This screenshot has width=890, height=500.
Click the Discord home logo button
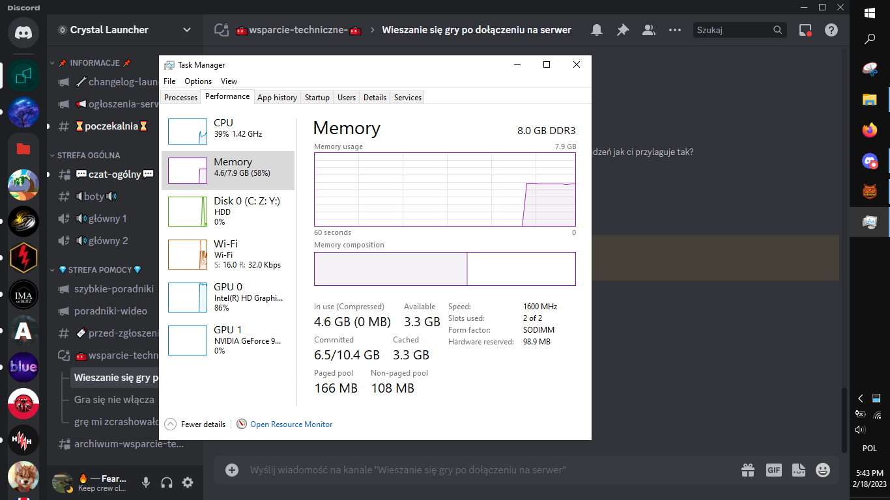pyautogui.click(x=23, y=32)
